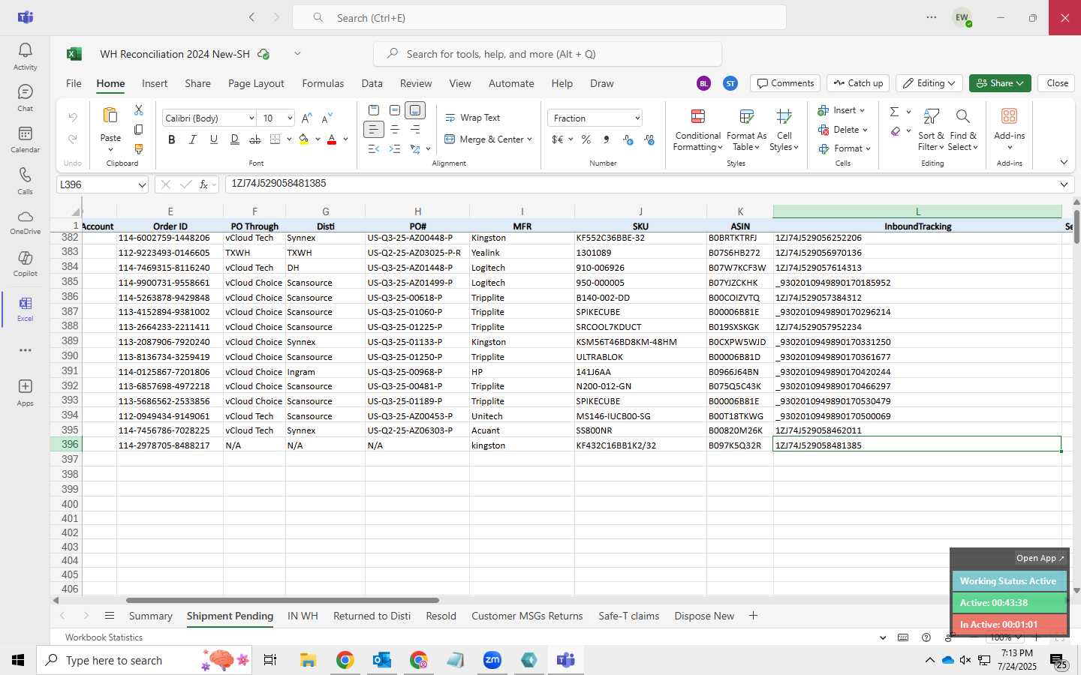The width and height of the screenshot is (1081, 675).
Task: Click the Teams search box
Action: (539, 17)
